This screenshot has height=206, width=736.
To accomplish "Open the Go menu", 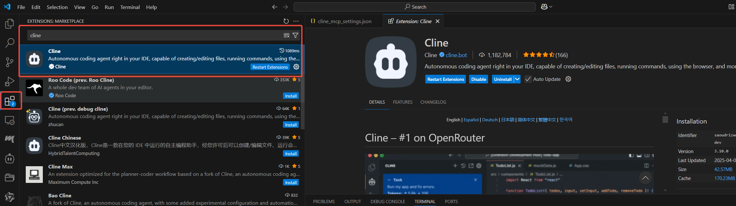I will pos(95,7).
